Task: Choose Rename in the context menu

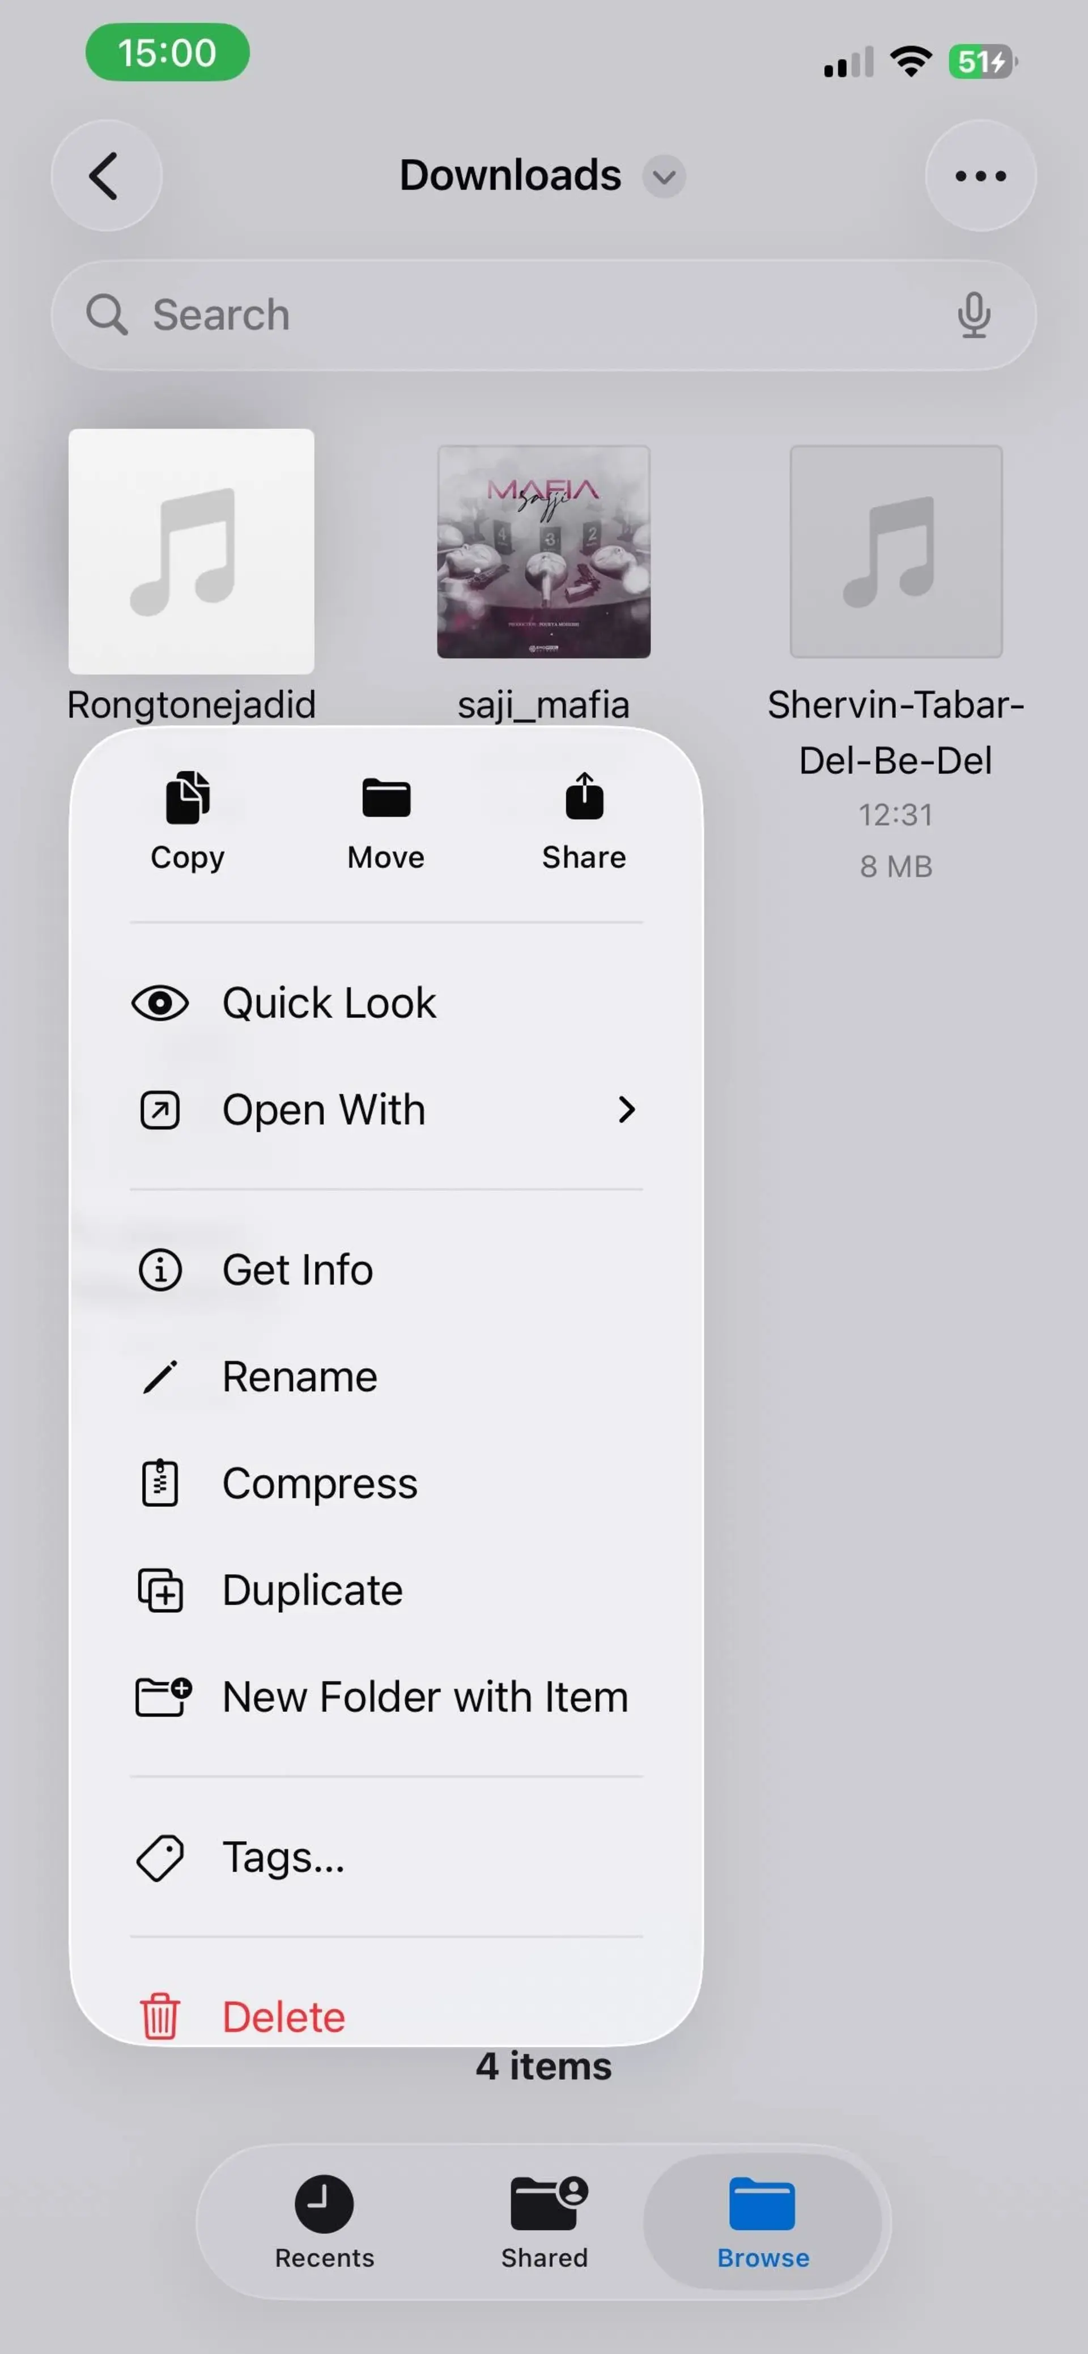Action: coord(386,1376)
